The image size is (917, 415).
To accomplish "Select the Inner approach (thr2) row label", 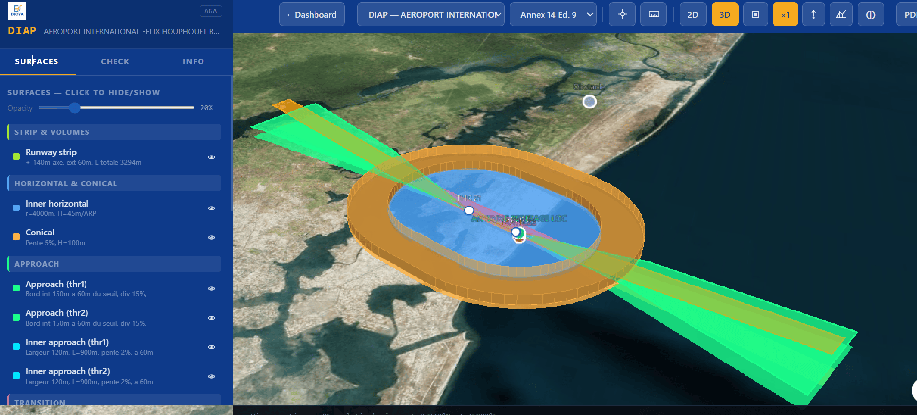I will pyautogui.click(x=67, y=371).
